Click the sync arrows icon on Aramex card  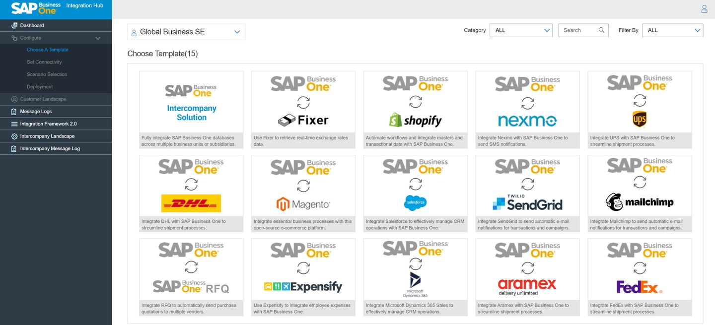tap(528, 268)
